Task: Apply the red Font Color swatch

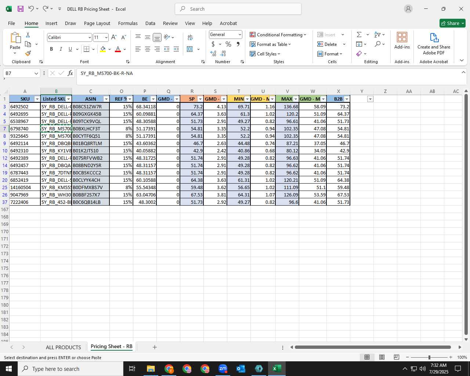Action: click(118, 49)
